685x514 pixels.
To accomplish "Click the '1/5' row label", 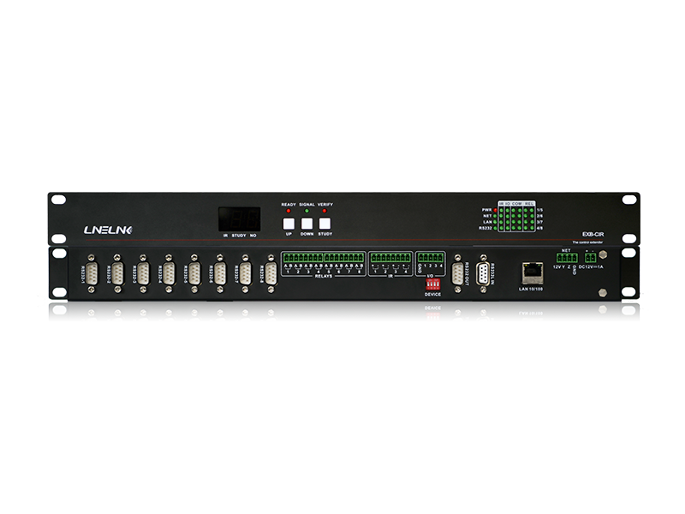I will tap(539, 210).
